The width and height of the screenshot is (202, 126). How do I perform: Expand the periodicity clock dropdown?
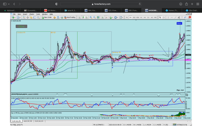point(117,17)
